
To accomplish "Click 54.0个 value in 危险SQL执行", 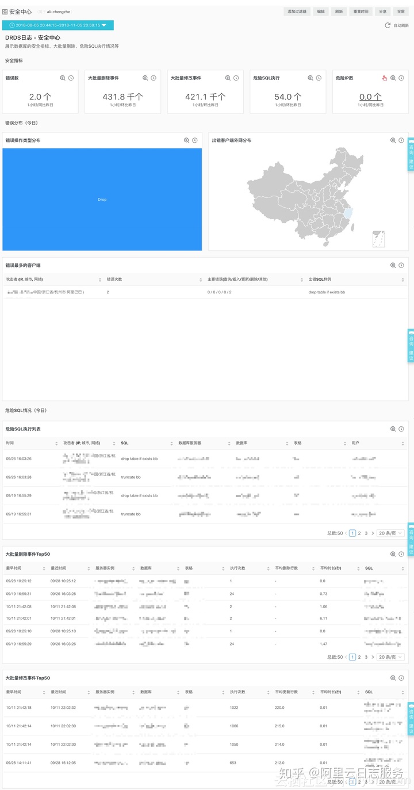I will tap(287, 97).
